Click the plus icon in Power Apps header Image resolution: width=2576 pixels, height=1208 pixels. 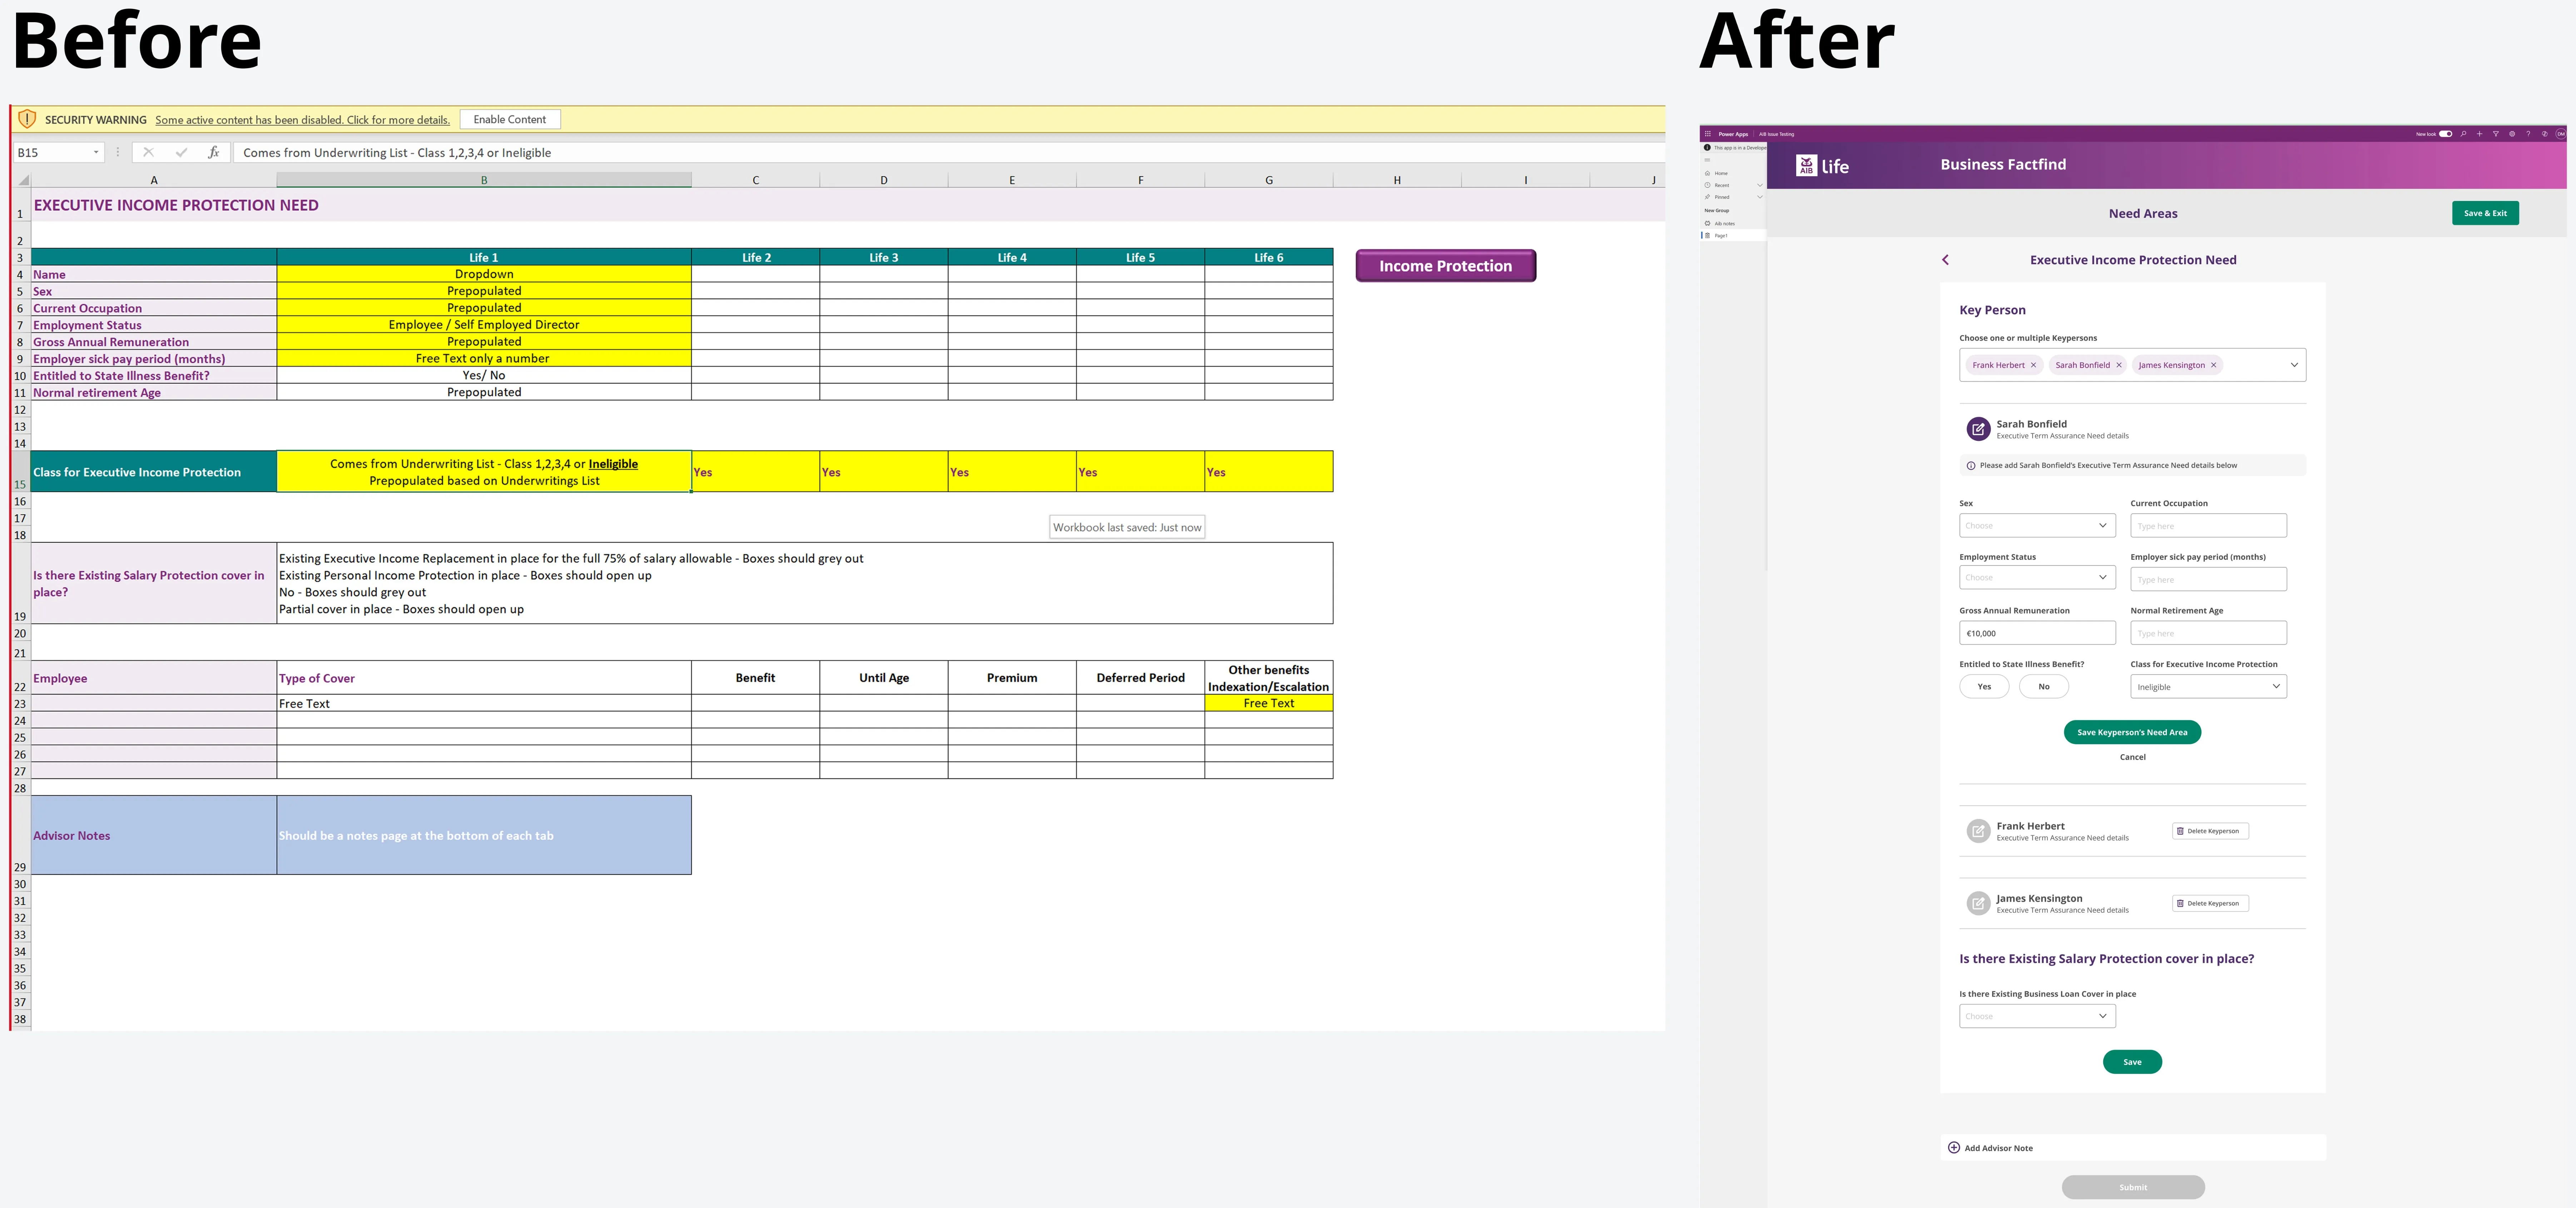(x=2479, y=134)
